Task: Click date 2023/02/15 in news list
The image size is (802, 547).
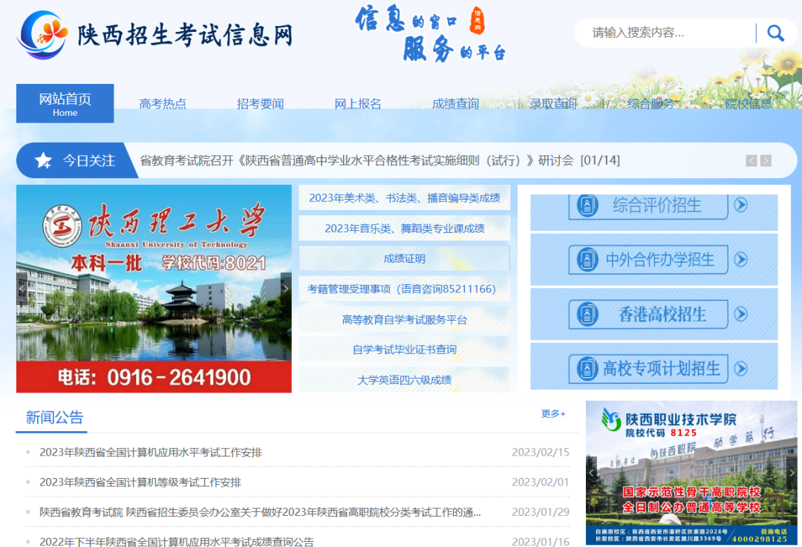Action: pos(540,453)
